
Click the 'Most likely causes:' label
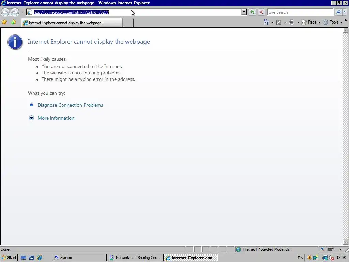[x=47, y=59]
